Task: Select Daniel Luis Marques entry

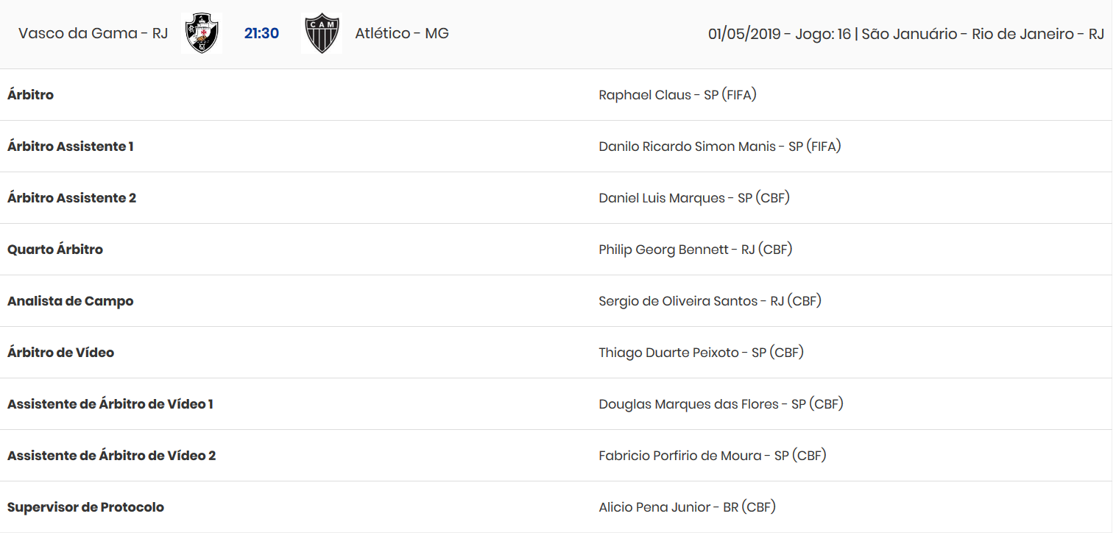Action: [x=693, y=198]
